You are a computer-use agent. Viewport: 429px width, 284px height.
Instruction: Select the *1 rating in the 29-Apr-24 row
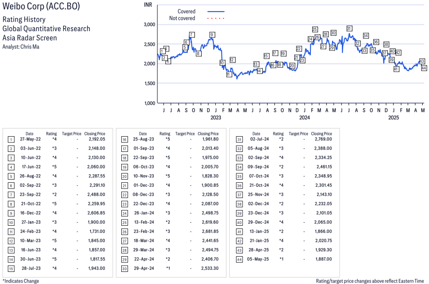[x=168, y=268]
